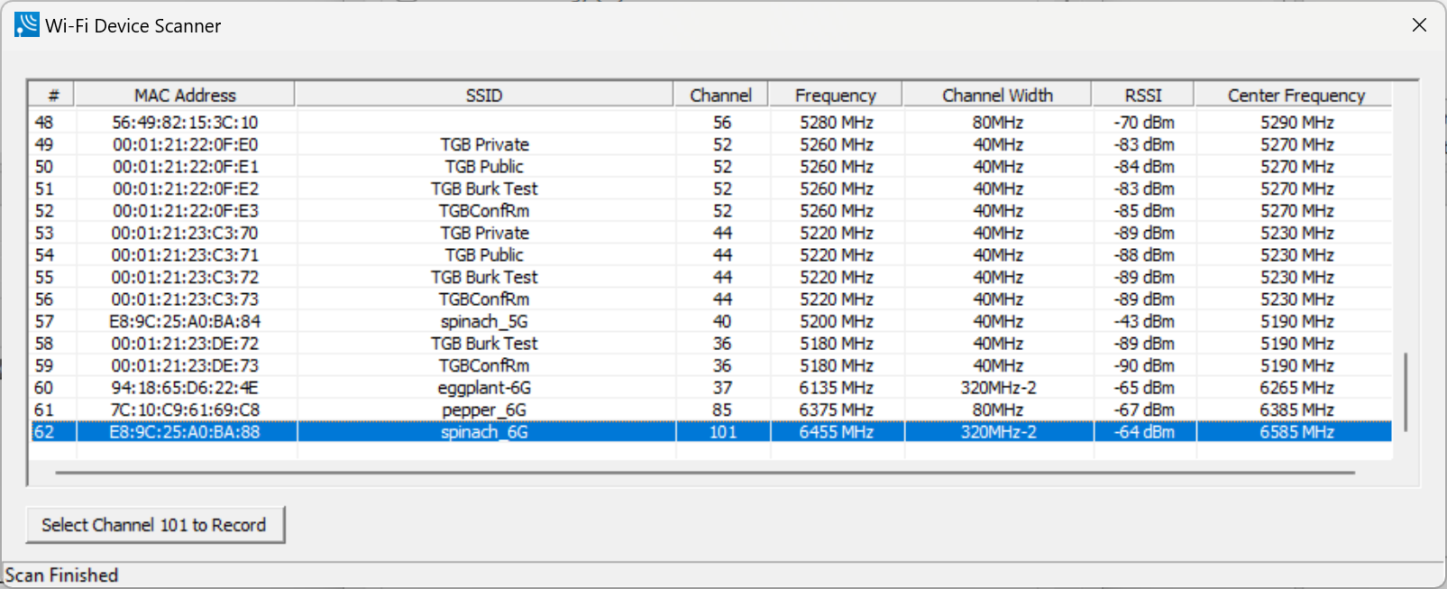
Task: Click the # column header
Action: pyautogui.click(x=53, y=95)
